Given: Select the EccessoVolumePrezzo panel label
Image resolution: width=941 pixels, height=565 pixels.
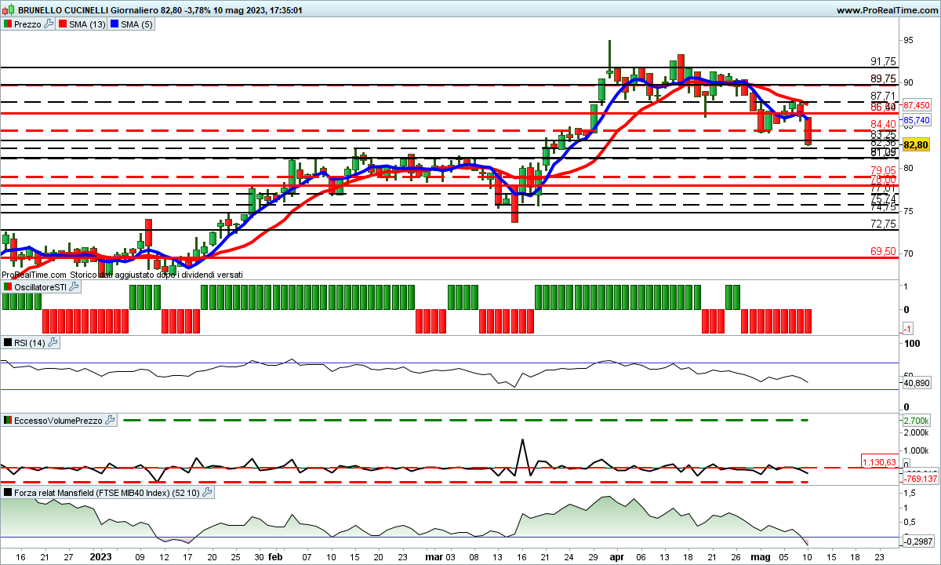Looking at the screenshot, I should pyautogui.click(x=59, y=421).
